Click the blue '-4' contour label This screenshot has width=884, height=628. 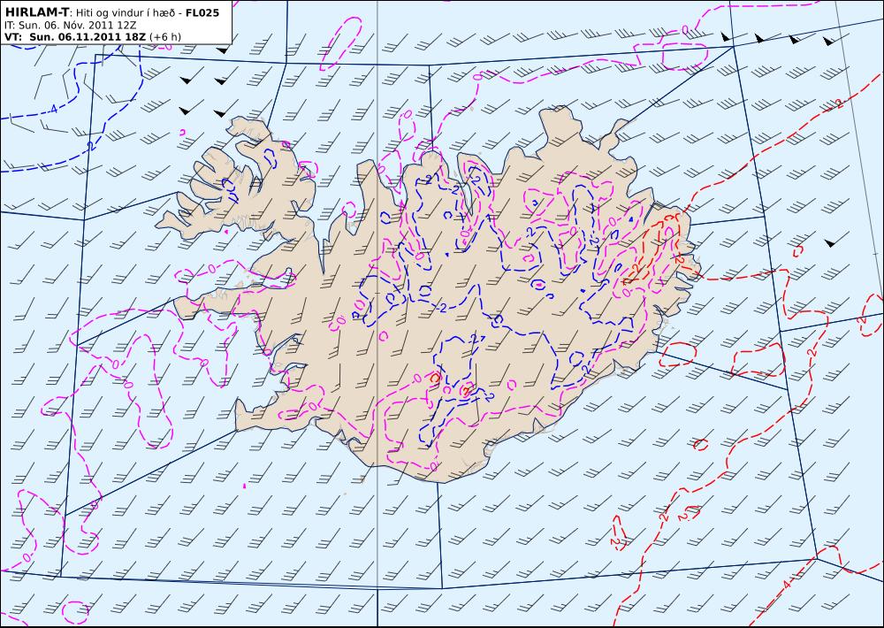[x=52, y=110]
